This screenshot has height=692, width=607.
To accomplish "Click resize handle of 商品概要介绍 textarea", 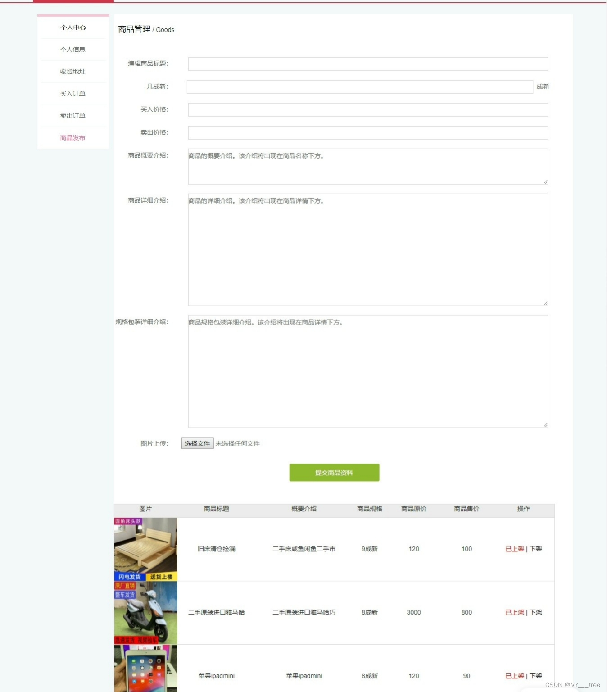I will tap(545, 182).
